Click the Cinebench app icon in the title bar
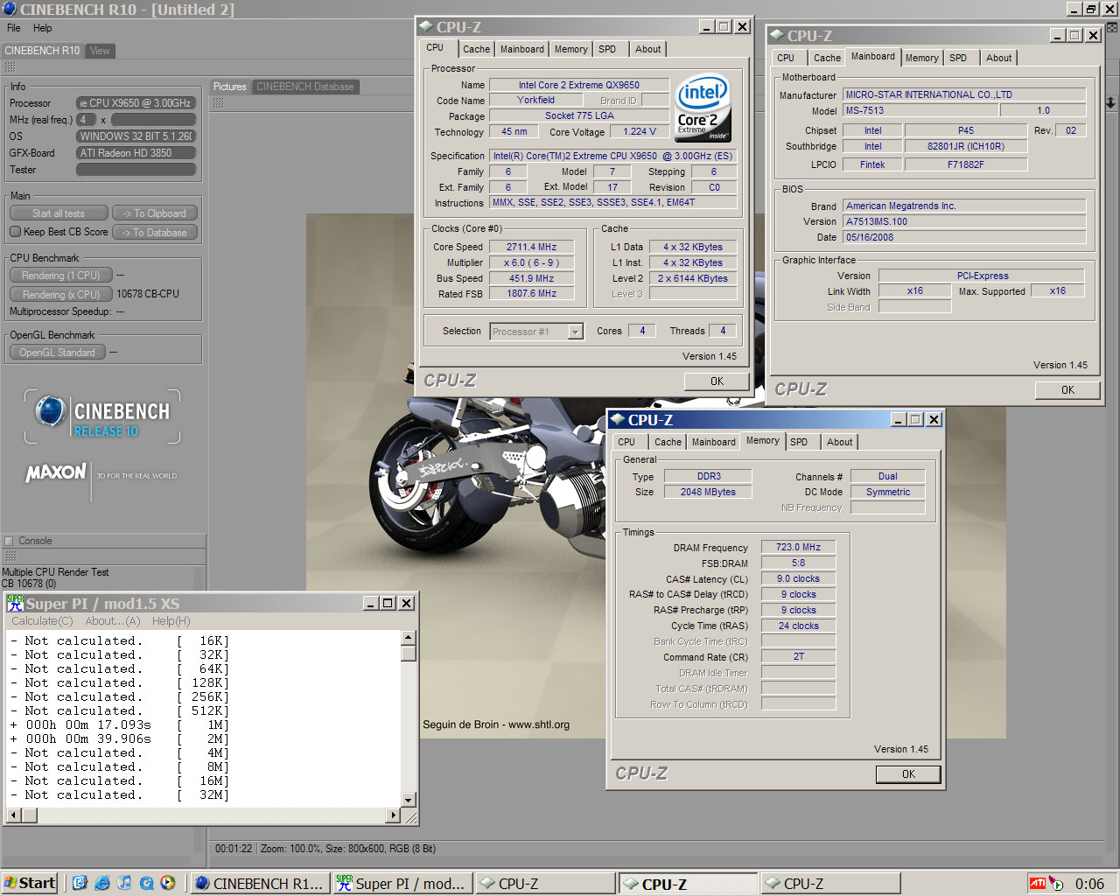The image size is (1120, 896). (10, 10)
